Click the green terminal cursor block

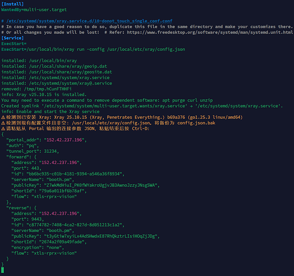tap(2, 270)
